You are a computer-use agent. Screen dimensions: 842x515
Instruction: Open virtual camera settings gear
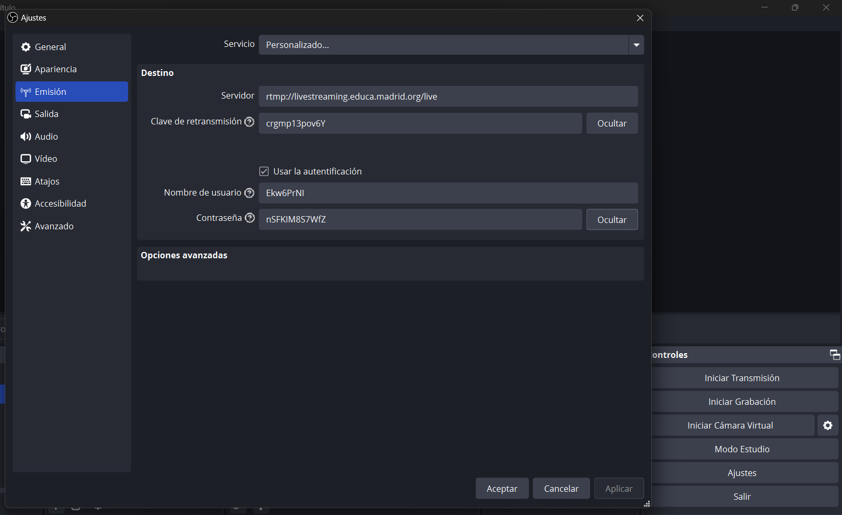coord(828,425)
